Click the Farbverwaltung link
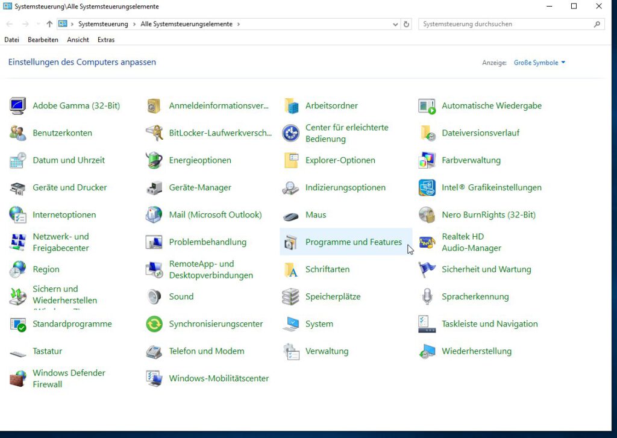Image resolution: width=617 pixels, height=438 pixels. 471,160
